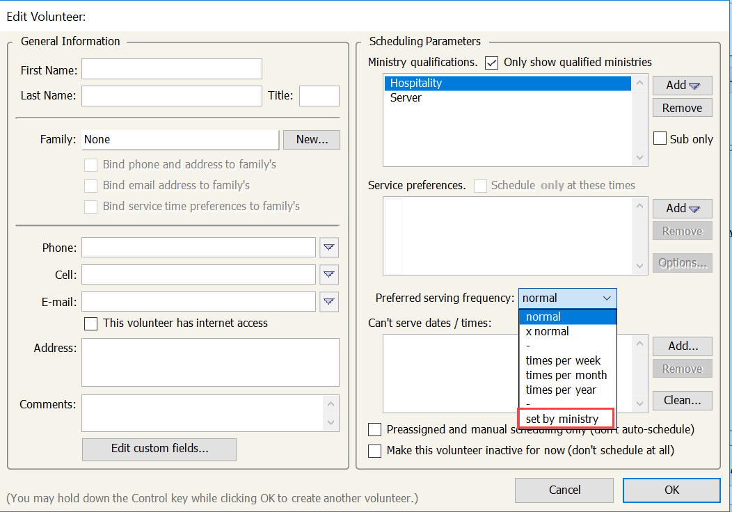Click the Cell field dropdown arrow

[x=329, y=274]
